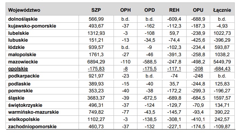This screenshot has width=242, height=133.
Task: Click the OPH header cell
Action: [125, 10]
